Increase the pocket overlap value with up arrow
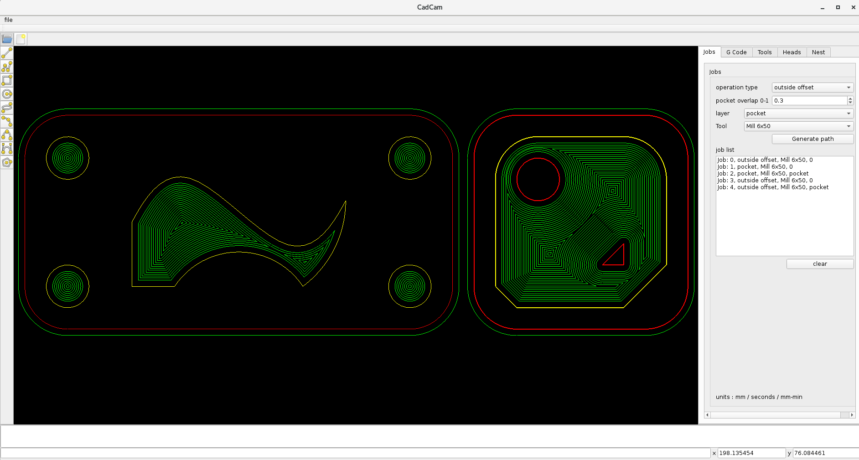Screen dimensions: 859x460 pyautogui.click(x=850, y=98)
